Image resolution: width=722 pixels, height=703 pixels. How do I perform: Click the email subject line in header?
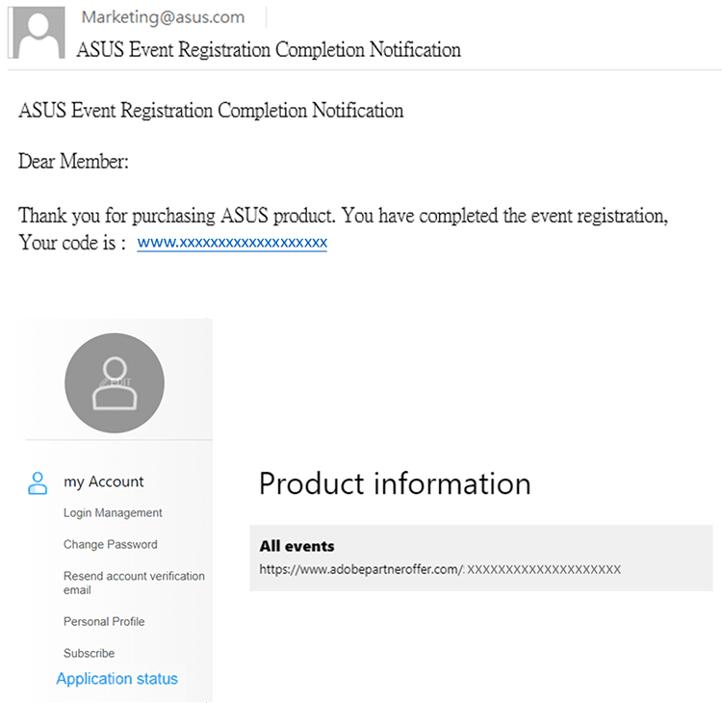(x=269, y=50)
